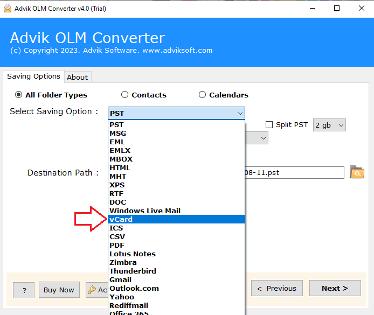Expand the 2 gb split size dropdown

click(329, 125)
